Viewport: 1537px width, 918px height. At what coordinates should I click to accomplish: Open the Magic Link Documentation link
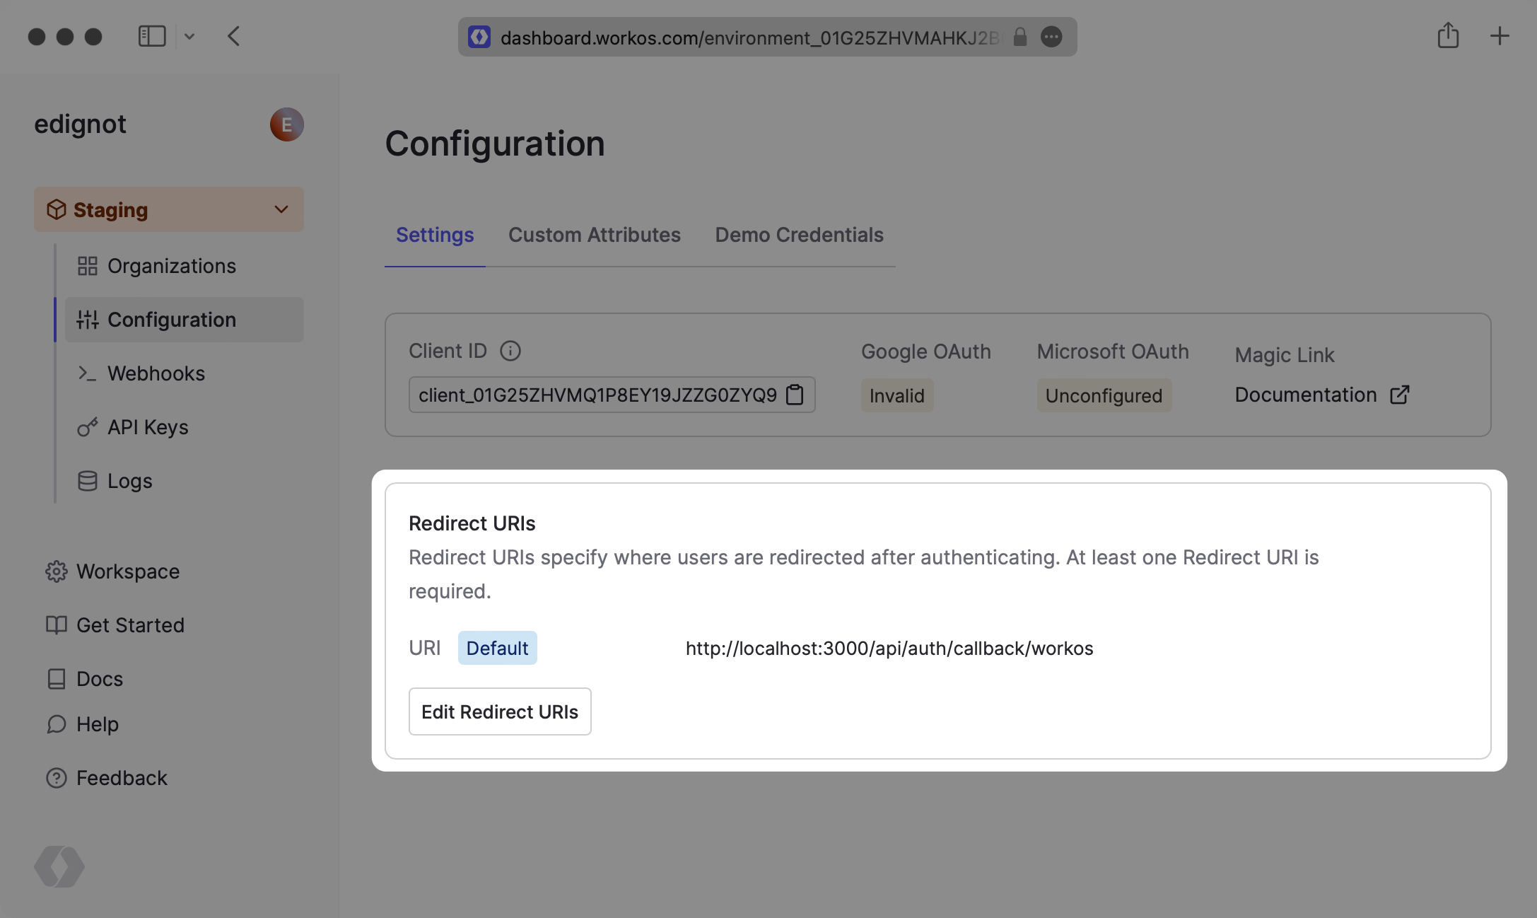1305,395
